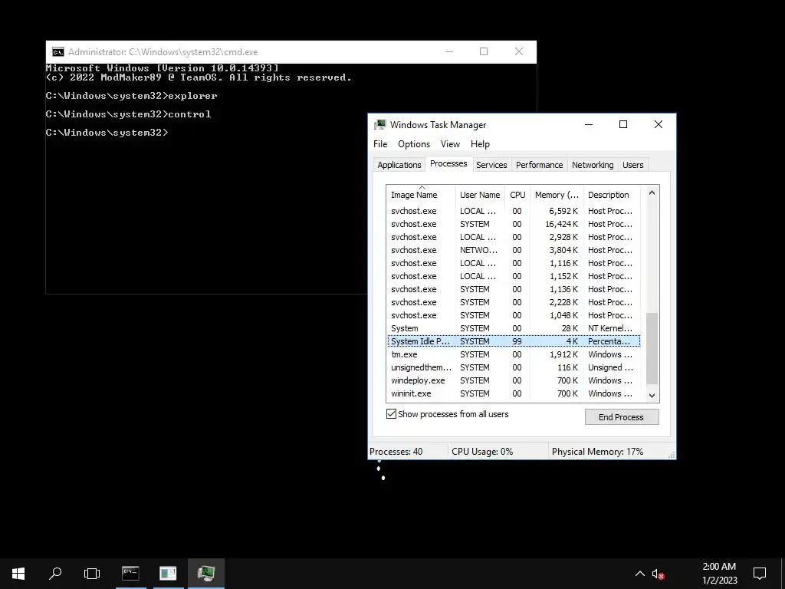This screenshot has height=589, width=785.
Task: Select the unsignedthem... process row
Action: [514, 367]
